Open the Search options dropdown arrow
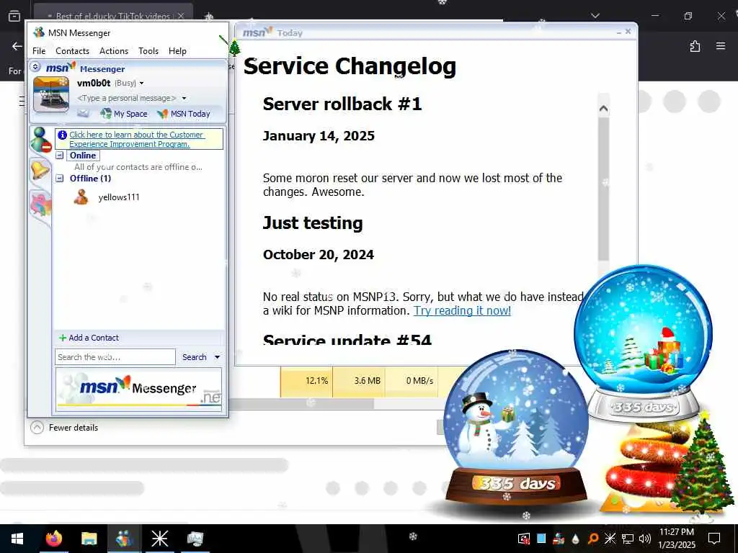The height and width of the screenshot is (553, 738). 217,357
